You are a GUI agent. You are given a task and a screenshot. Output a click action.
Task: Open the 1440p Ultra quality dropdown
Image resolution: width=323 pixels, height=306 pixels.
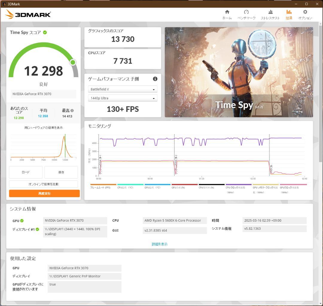coord(123,98)
